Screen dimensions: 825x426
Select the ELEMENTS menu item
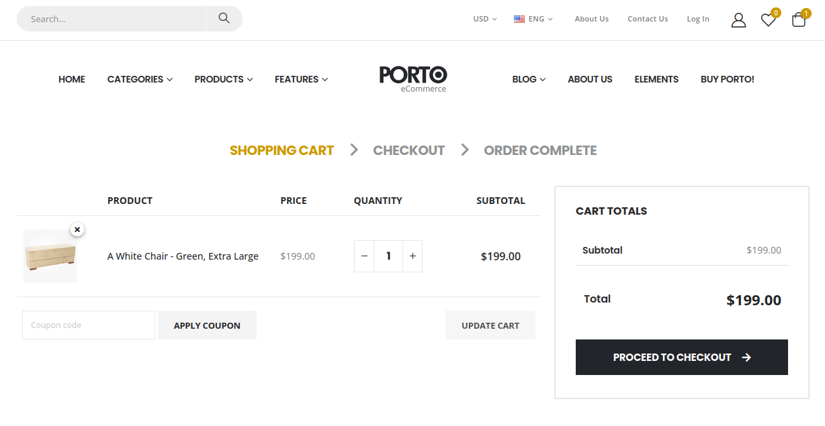pos(656,79)
